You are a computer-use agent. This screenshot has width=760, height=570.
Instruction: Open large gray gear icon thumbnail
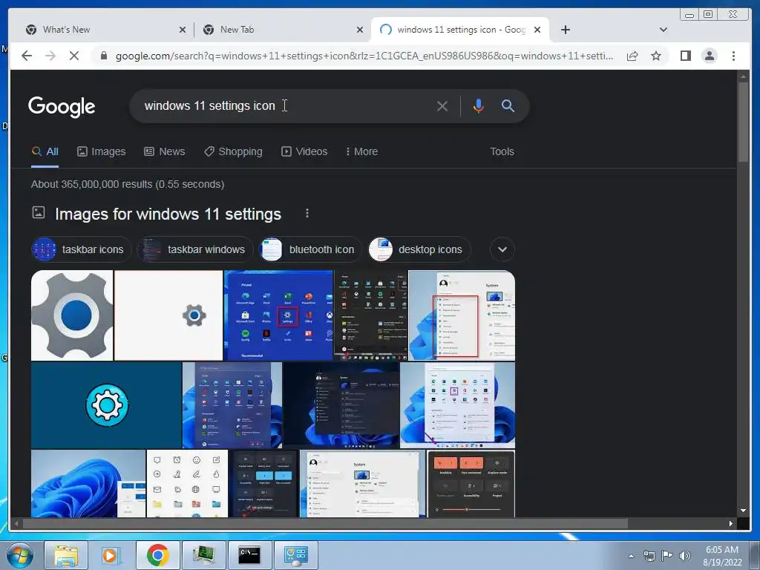(x=72, y=315)
